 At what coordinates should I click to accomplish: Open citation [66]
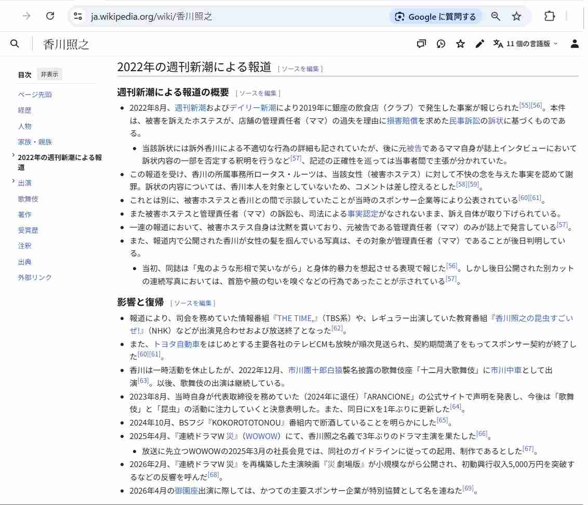[x=482, y=434]
